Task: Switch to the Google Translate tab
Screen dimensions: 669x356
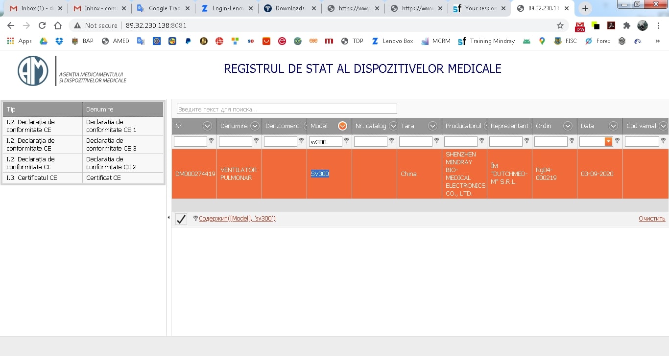Action: point(163,8)
